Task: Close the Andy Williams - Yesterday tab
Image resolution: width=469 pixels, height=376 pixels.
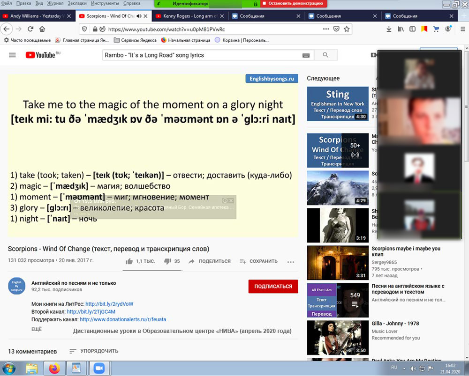Action: point(69,16)
